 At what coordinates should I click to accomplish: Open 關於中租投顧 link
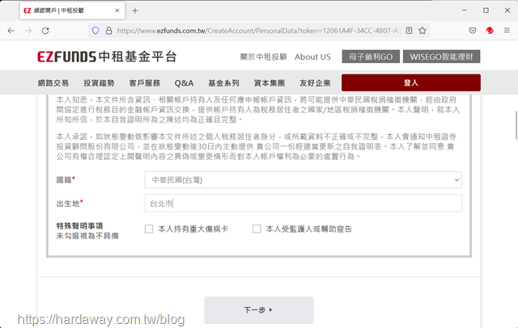263,57
